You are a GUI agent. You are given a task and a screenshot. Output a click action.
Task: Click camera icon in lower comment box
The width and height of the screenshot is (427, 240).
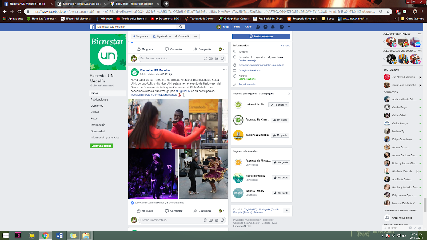[211, 220]
